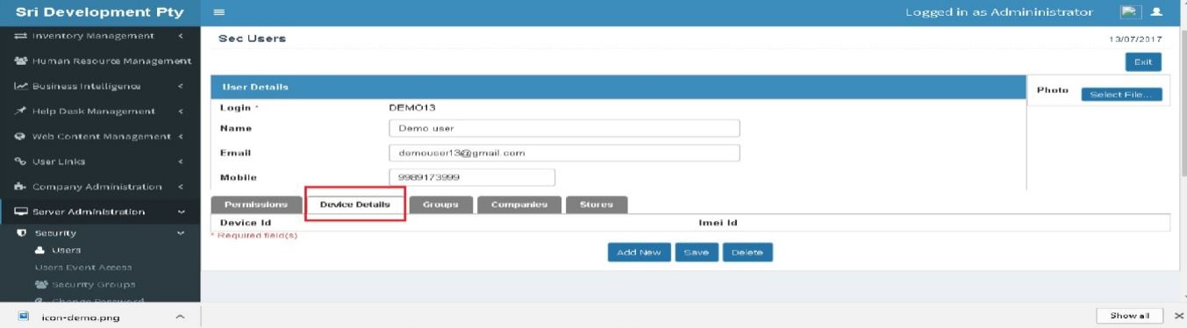
Task: Click the Exit button
Action: coord(1143,61)
